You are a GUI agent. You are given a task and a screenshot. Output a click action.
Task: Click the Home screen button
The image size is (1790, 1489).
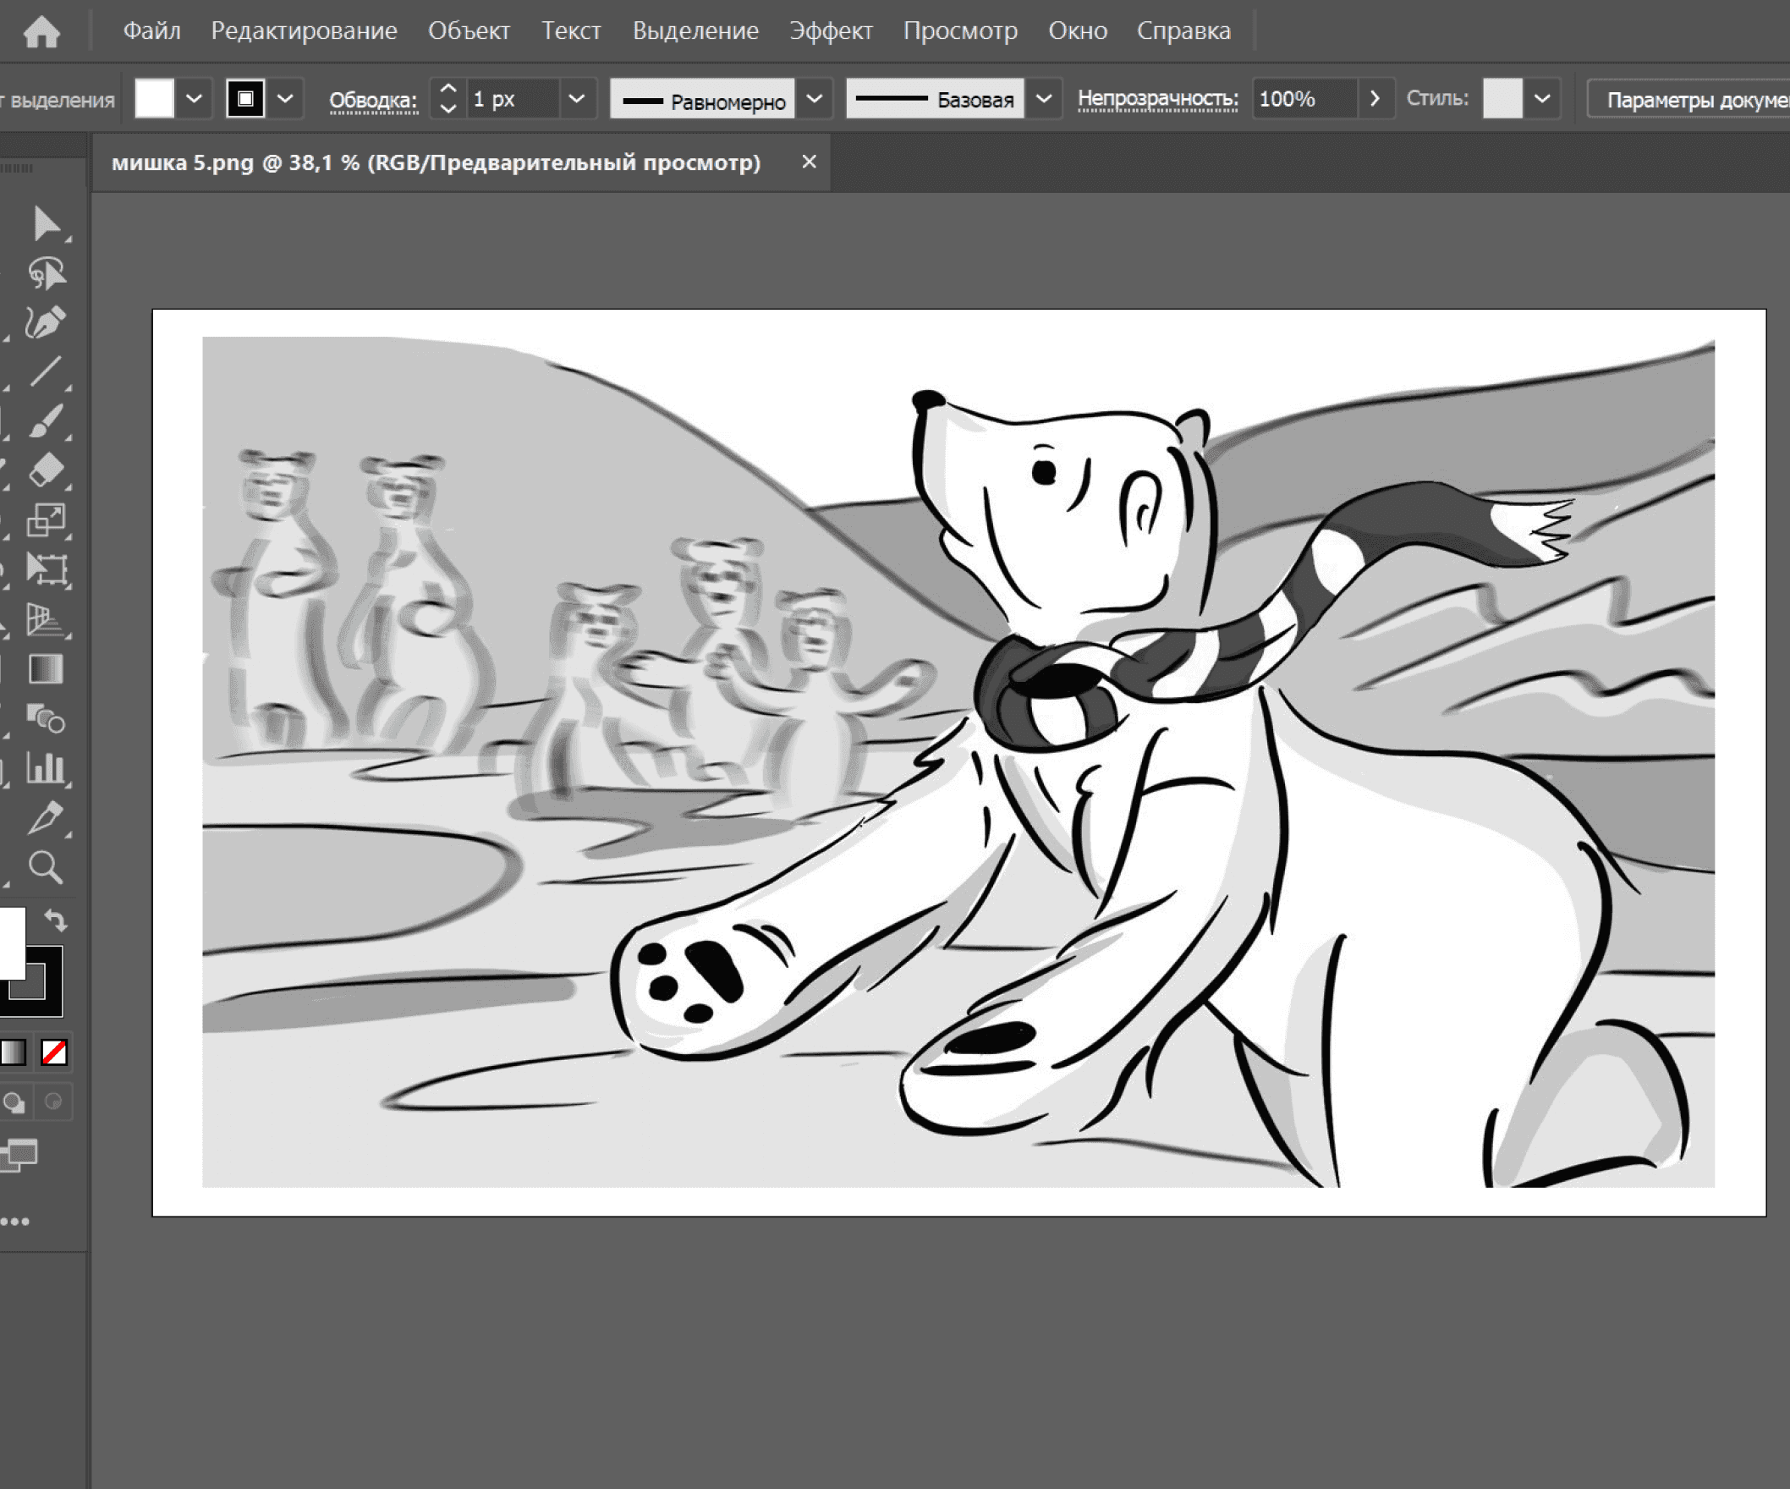[41, 31]
